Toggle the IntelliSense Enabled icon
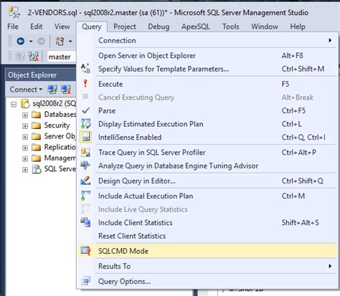The image size is (340, 296). [x=85, y=137]
